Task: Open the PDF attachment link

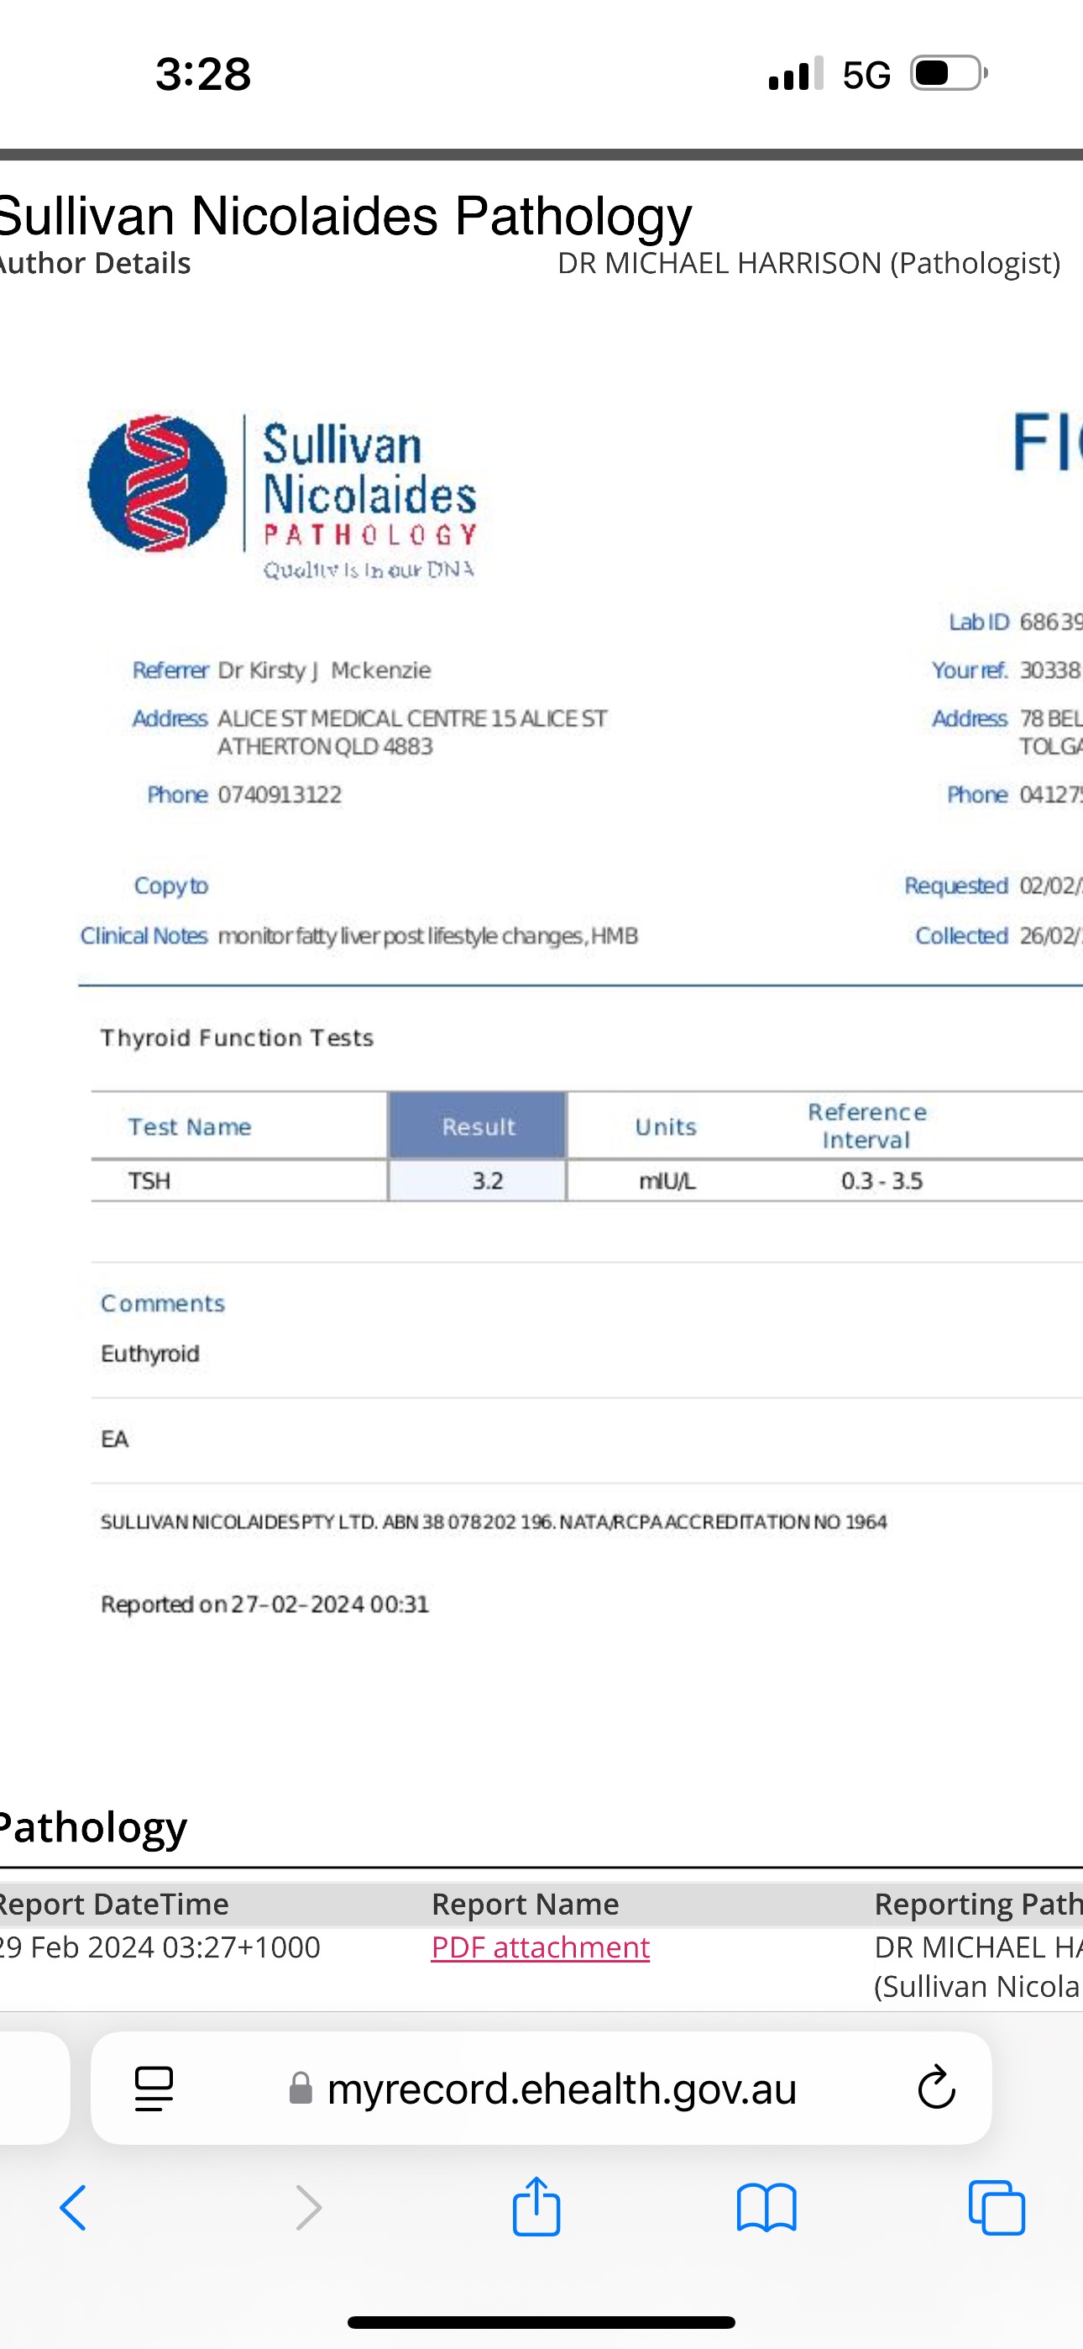Action: pos(540,1947)
